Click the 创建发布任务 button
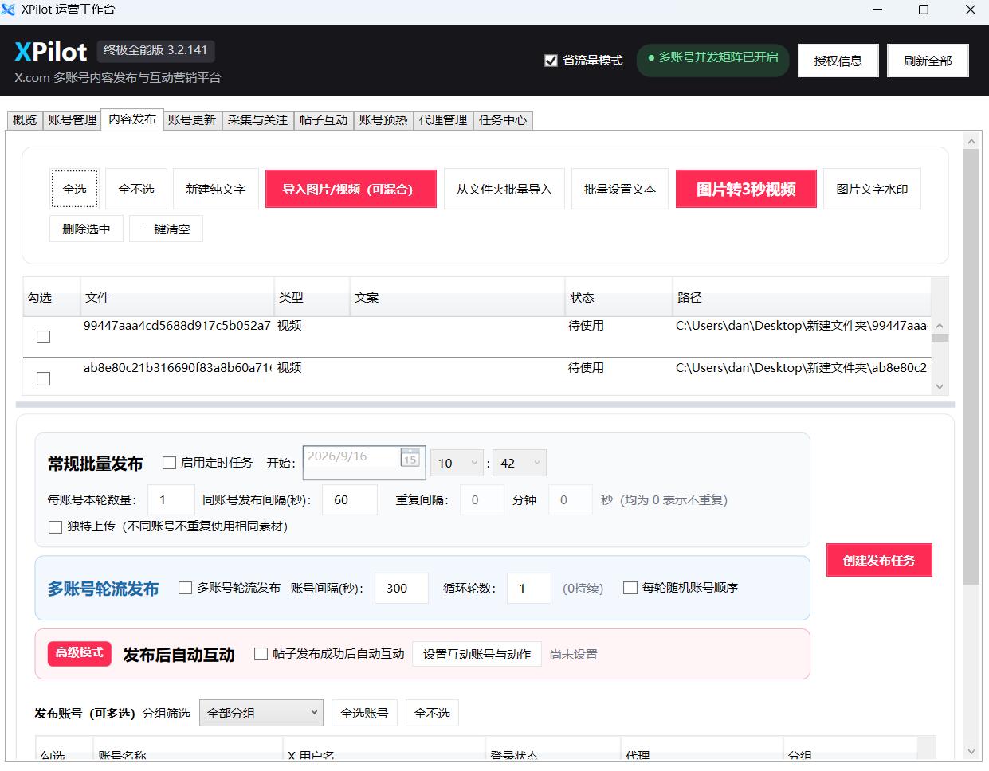Viewport: 989px width, 771px height. click(879, 560)
